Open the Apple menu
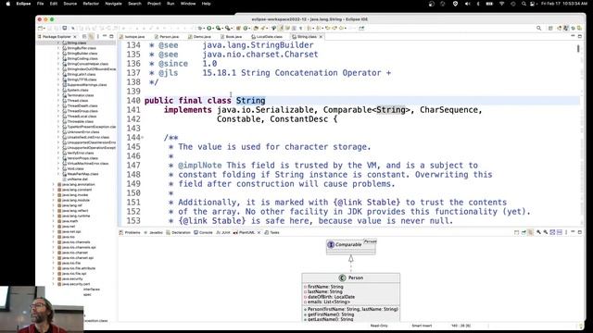Image resolution: width=593 pixels, height=333 pixels. (x=8, y=4)
